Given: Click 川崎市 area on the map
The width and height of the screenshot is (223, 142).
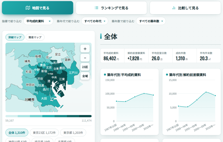Looking at the screenshot, I should (x=30, y=100).
